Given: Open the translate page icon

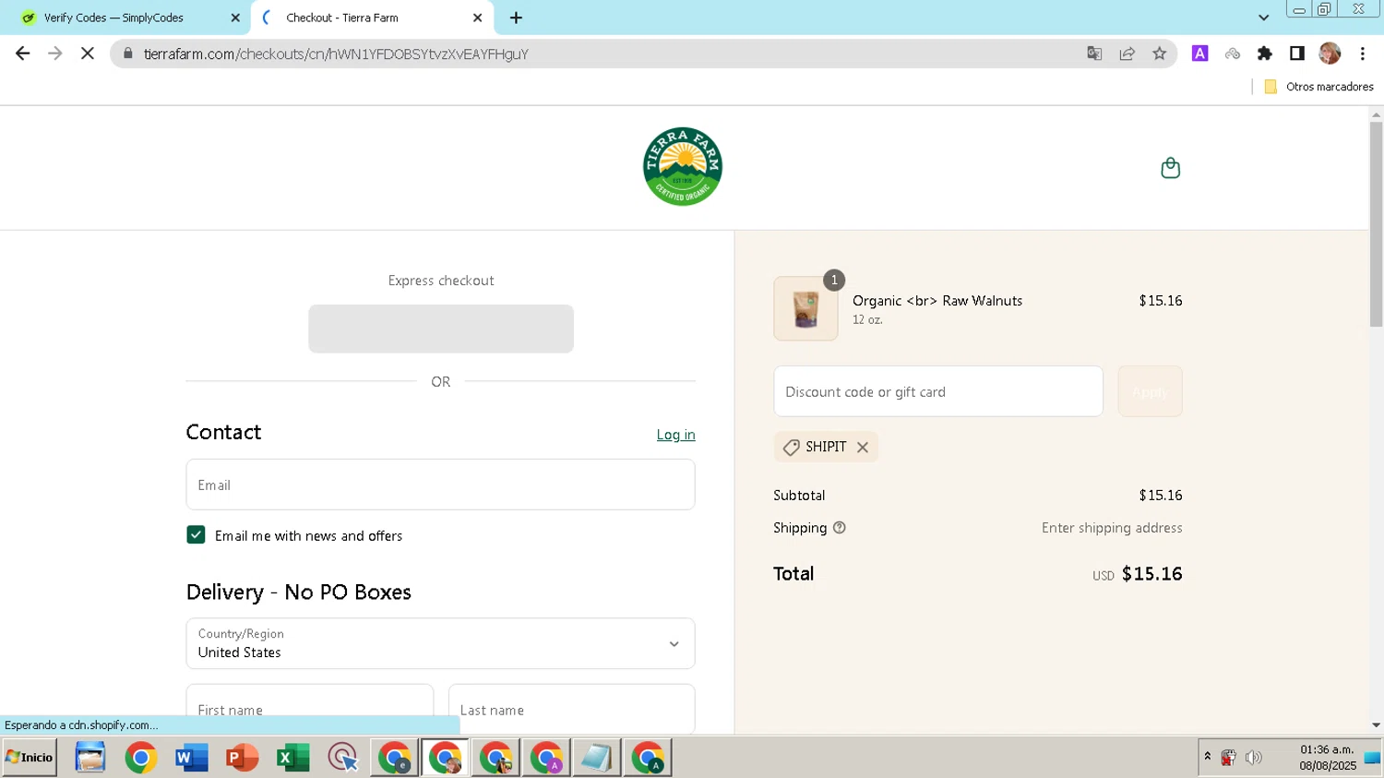Looking at the screenshot, I should pos(1094,54).
